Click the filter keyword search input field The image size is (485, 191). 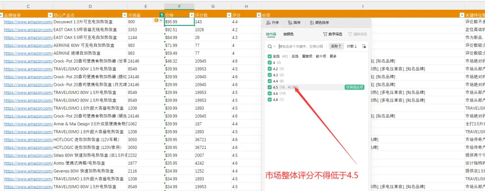click(x=302, y=46)
